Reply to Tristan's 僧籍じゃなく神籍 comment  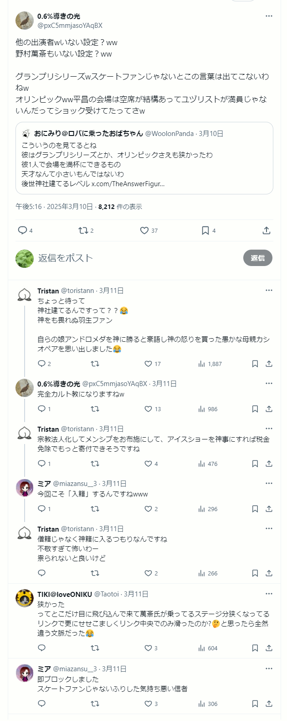(42, 573)
